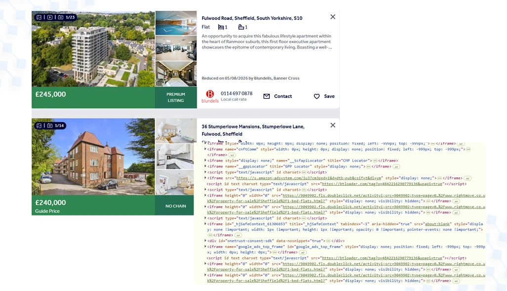Open floorplan icon on the Fulwood Road photo

[x=39, y=17]
